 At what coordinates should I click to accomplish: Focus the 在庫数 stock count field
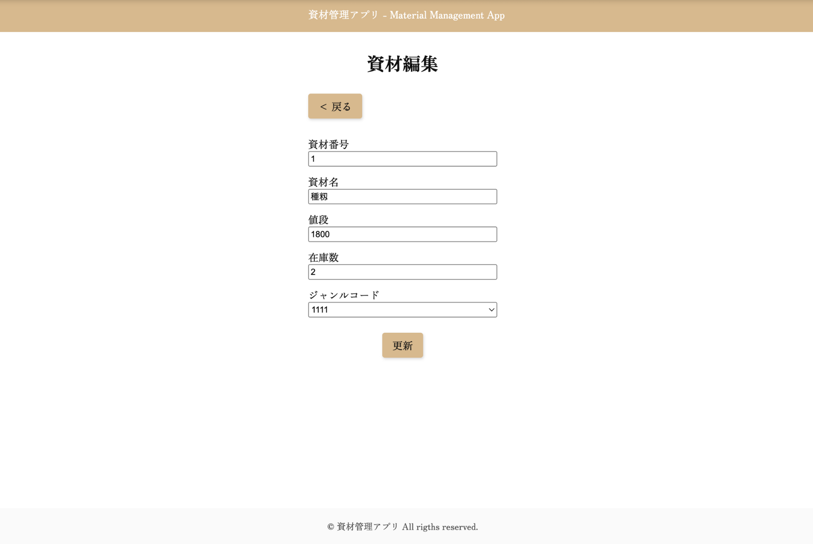coord(402,272)
